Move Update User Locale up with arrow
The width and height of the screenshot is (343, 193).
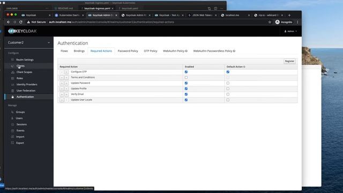click(x=62, y=100)
